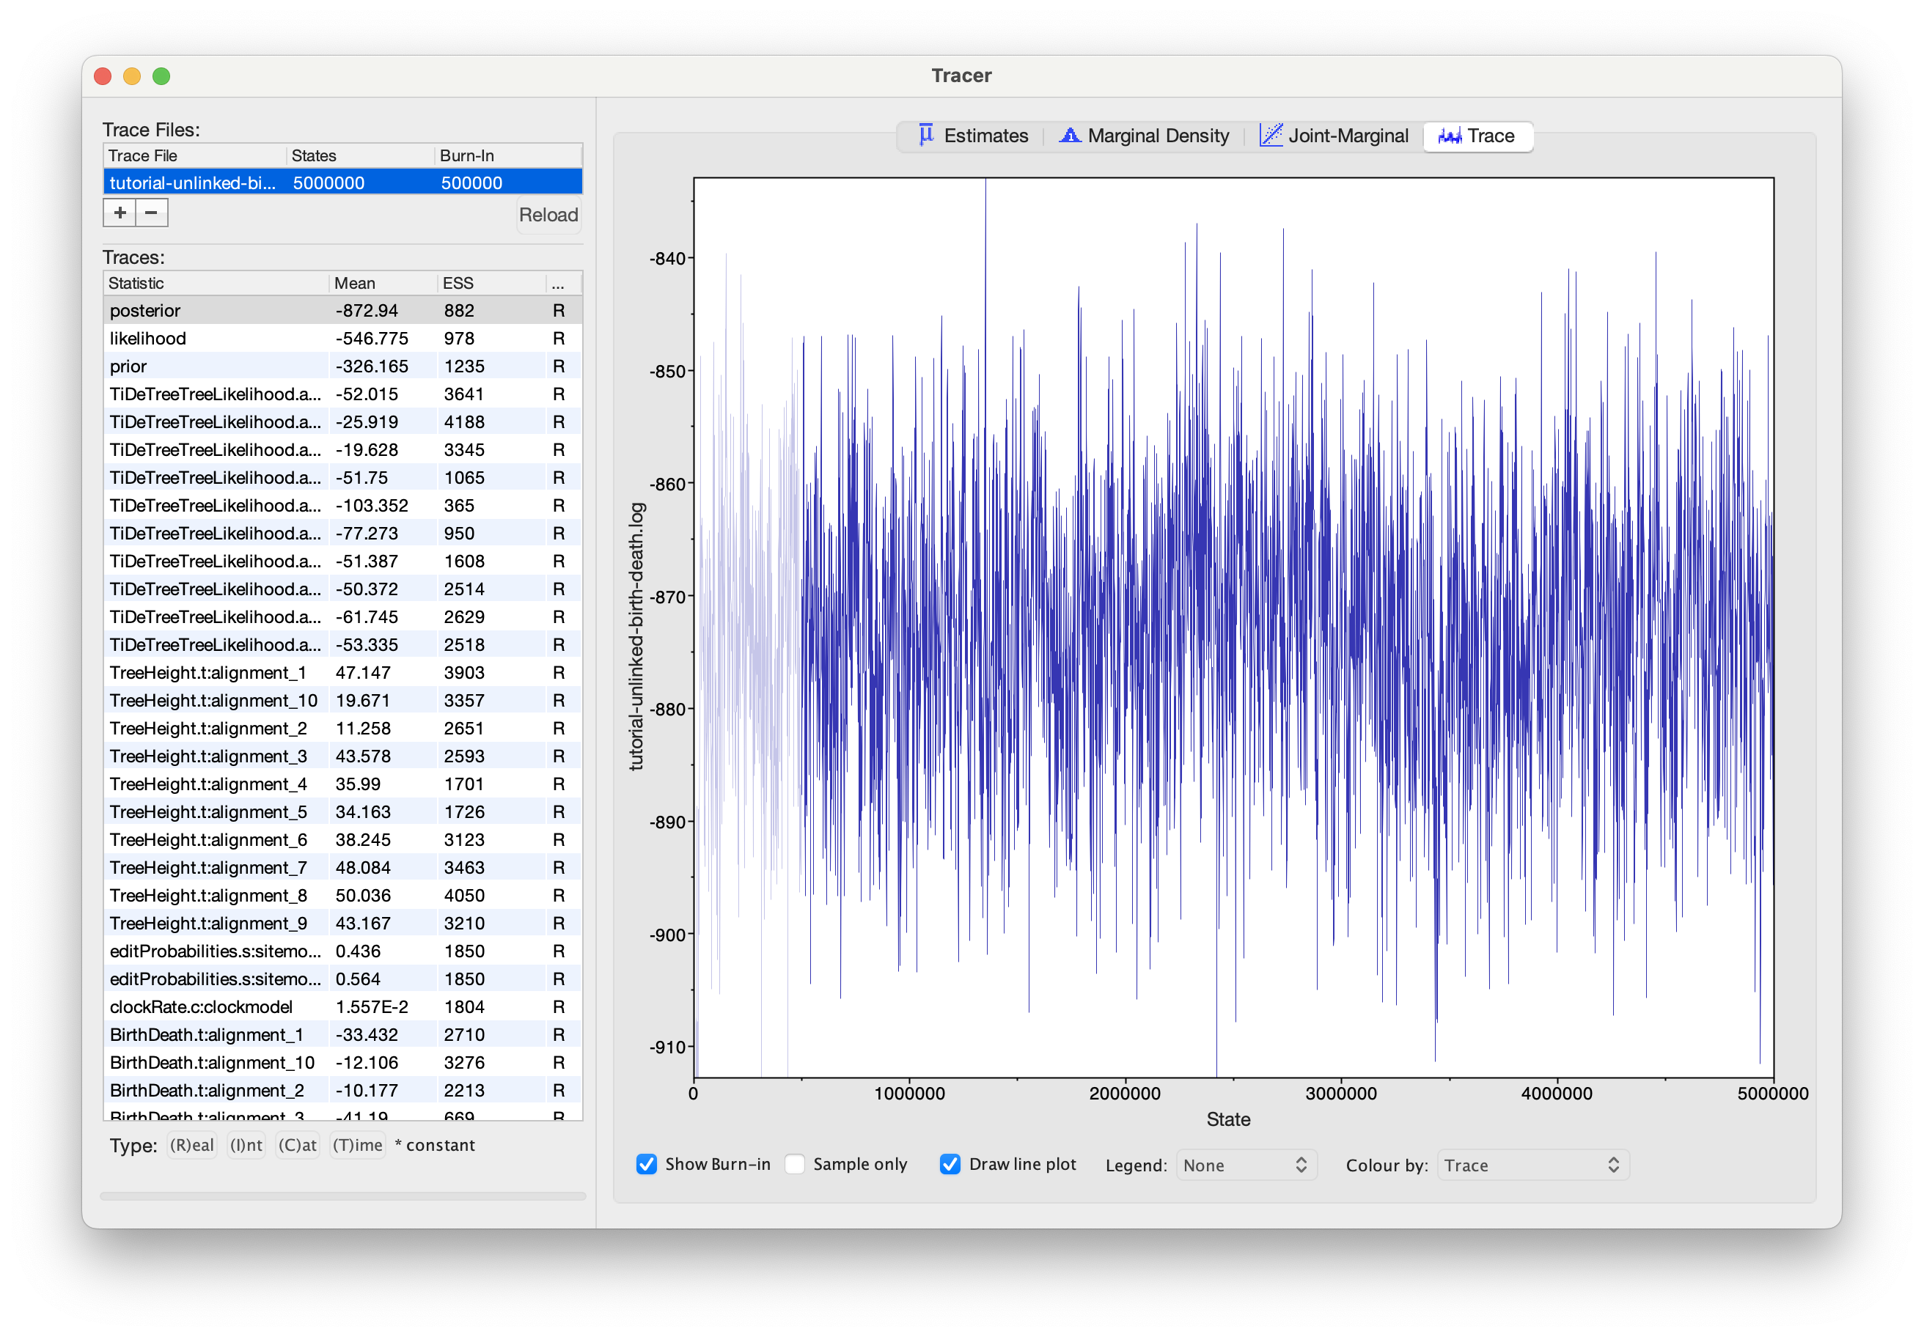Select TreeHeight.t:alignment_5 row

[342, 811]
